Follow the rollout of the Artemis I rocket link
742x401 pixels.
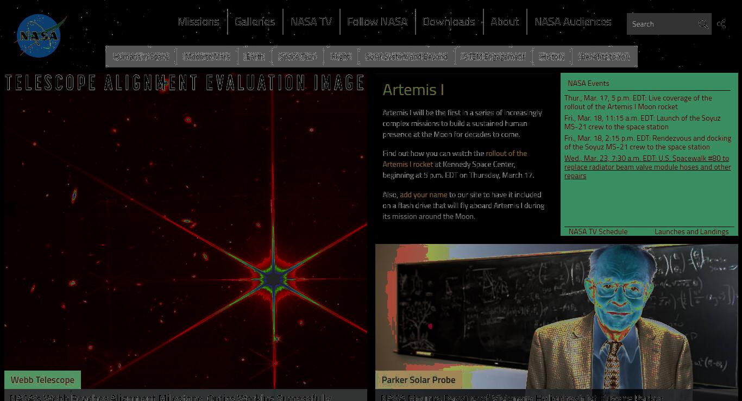[x=455, y=159]
